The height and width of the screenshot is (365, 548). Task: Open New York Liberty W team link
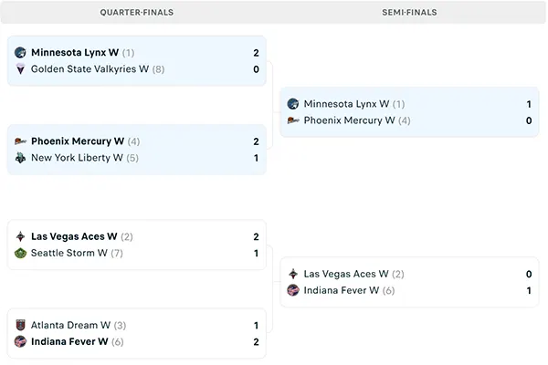click(77, 158)
